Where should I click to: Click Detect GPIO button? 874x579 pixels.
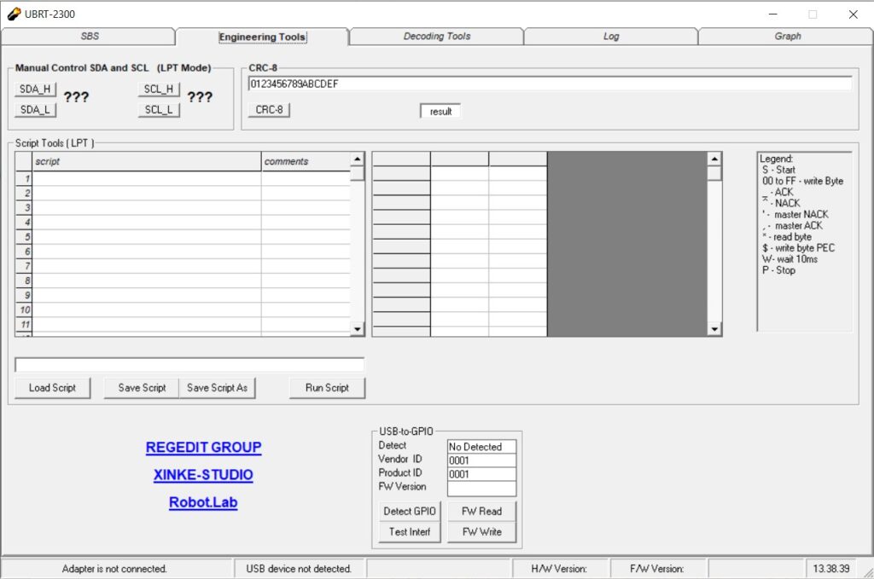tap(409, 512)
